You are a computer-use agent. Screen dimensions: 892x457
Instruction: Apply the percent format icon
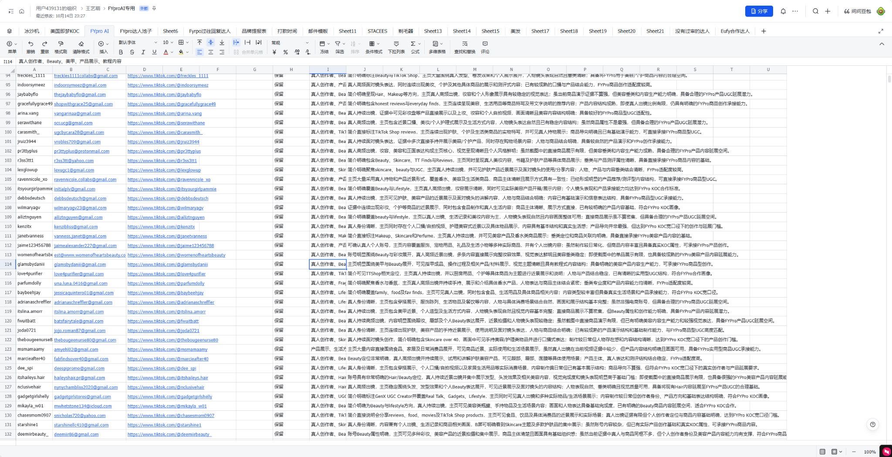pyautogui.click(x=285, y=52)
